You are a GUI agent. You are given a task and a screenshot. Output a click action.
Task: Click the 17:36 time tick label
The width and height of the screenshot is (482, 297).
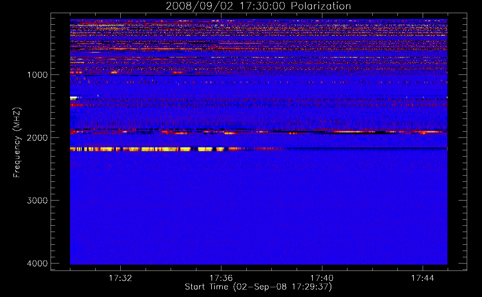(x=221, y=278)
